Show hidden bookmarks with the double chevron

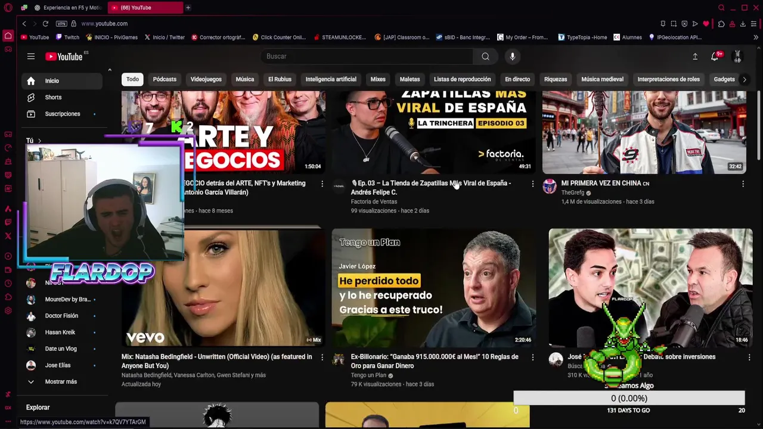tap(756, 38)
